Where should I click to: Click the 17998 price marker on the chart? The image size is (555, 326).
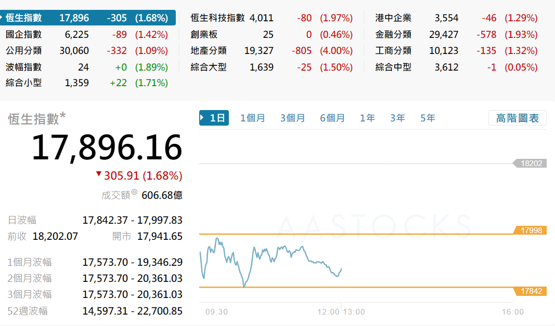click(x=531, y=230)
